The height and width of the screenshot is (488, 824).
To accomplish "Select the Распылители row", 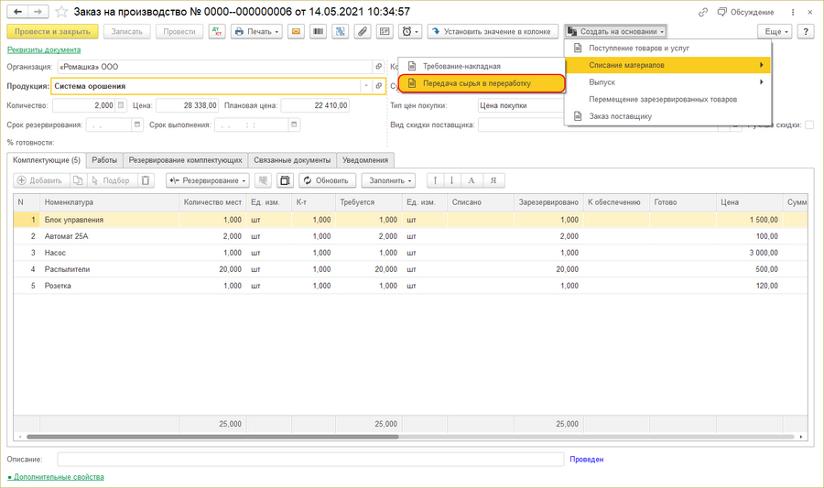I will coord(410,269).
